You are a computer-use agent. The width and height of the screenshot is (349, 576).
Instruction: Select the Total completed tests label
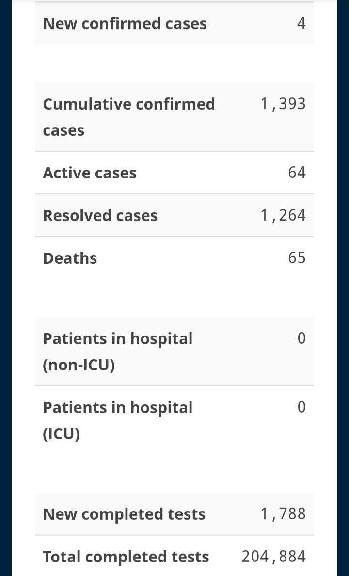click(126, 557)
